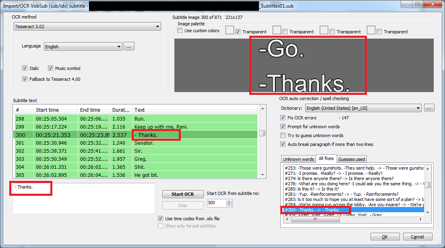This screenshot has width=445, height=248.
Task: Disable the Italic checkbox
Action: click(x=25, y=68)
